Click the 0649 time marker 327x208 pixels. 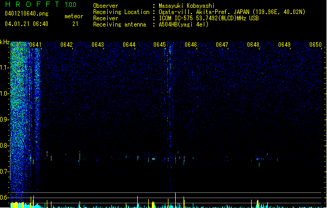coord(284,45)
